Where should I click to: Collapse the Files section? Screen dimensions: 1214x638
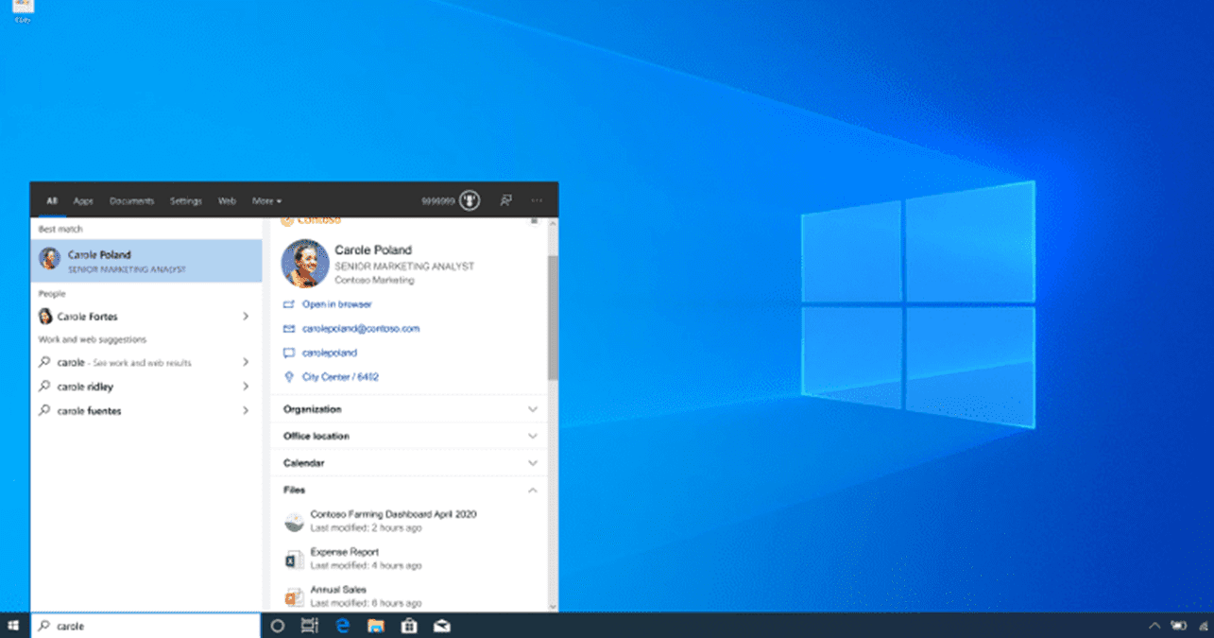point(533,490)
